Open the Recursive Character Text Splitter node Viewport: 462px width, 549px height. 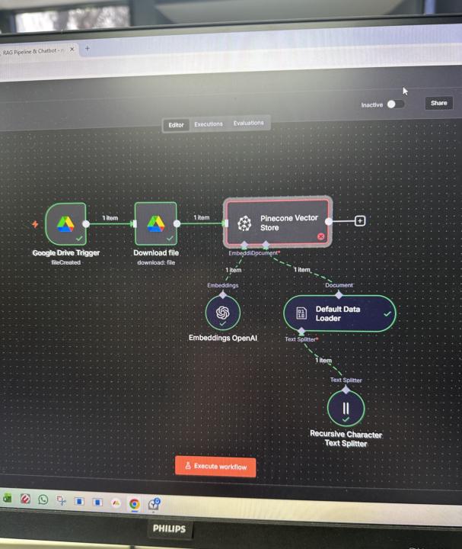point(346,408)
